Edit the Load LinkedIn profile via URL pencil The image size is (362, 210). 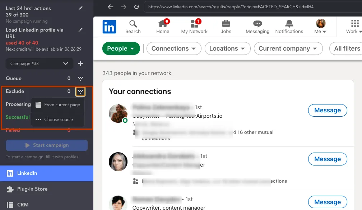[x=80, y=30]
